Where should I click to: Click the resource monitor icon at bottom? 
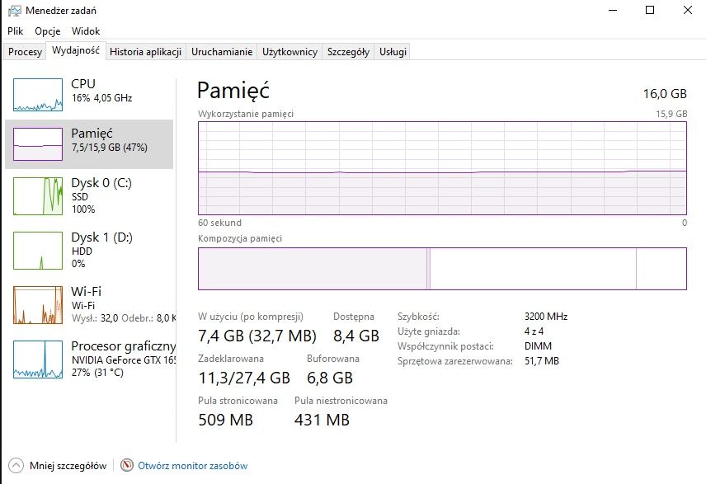tap(127, 466)
